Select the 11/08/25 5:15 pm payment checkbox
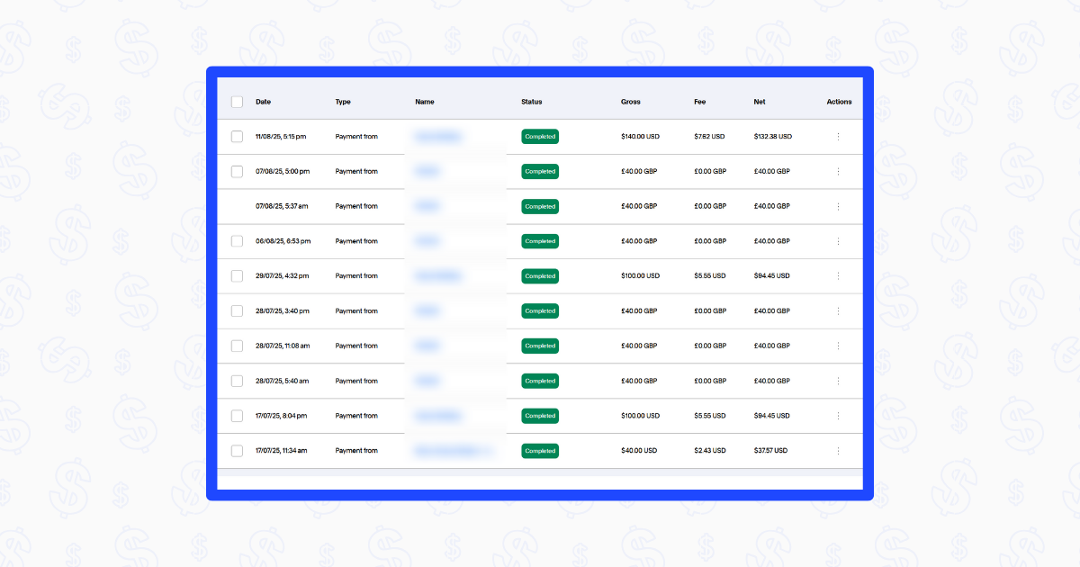This screenshot has height=567, width=1080. pos(237,137)
